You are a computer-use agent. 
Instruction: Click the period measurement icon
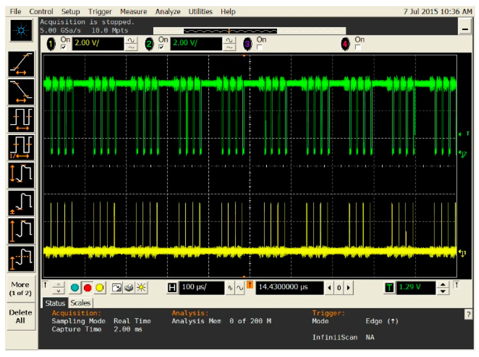[x=21, y=120]
